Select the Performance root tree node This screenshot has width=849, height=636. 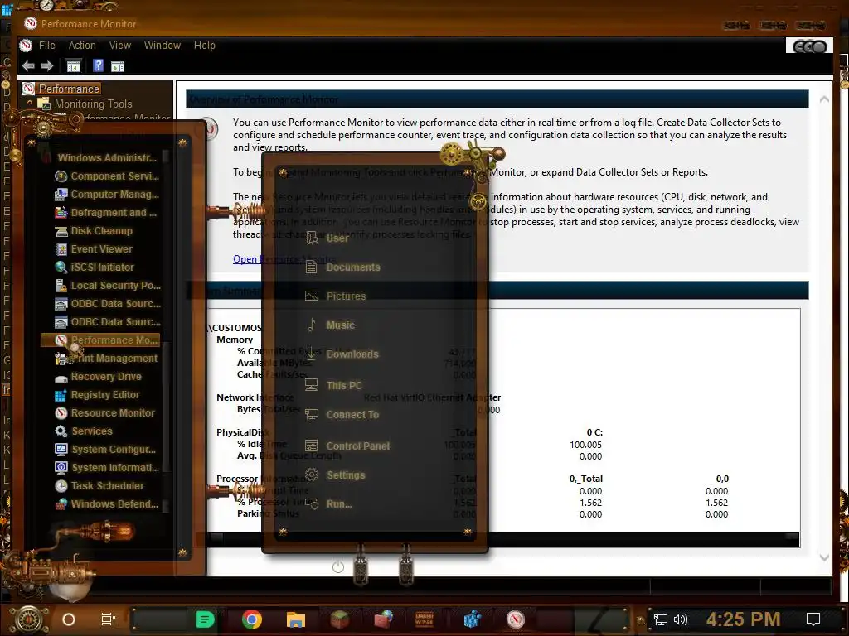click(x=69, y=89)
